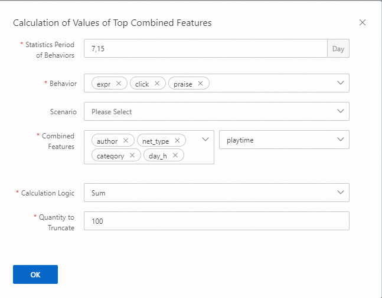Remove the day_h feature tag

click(175, 155)
